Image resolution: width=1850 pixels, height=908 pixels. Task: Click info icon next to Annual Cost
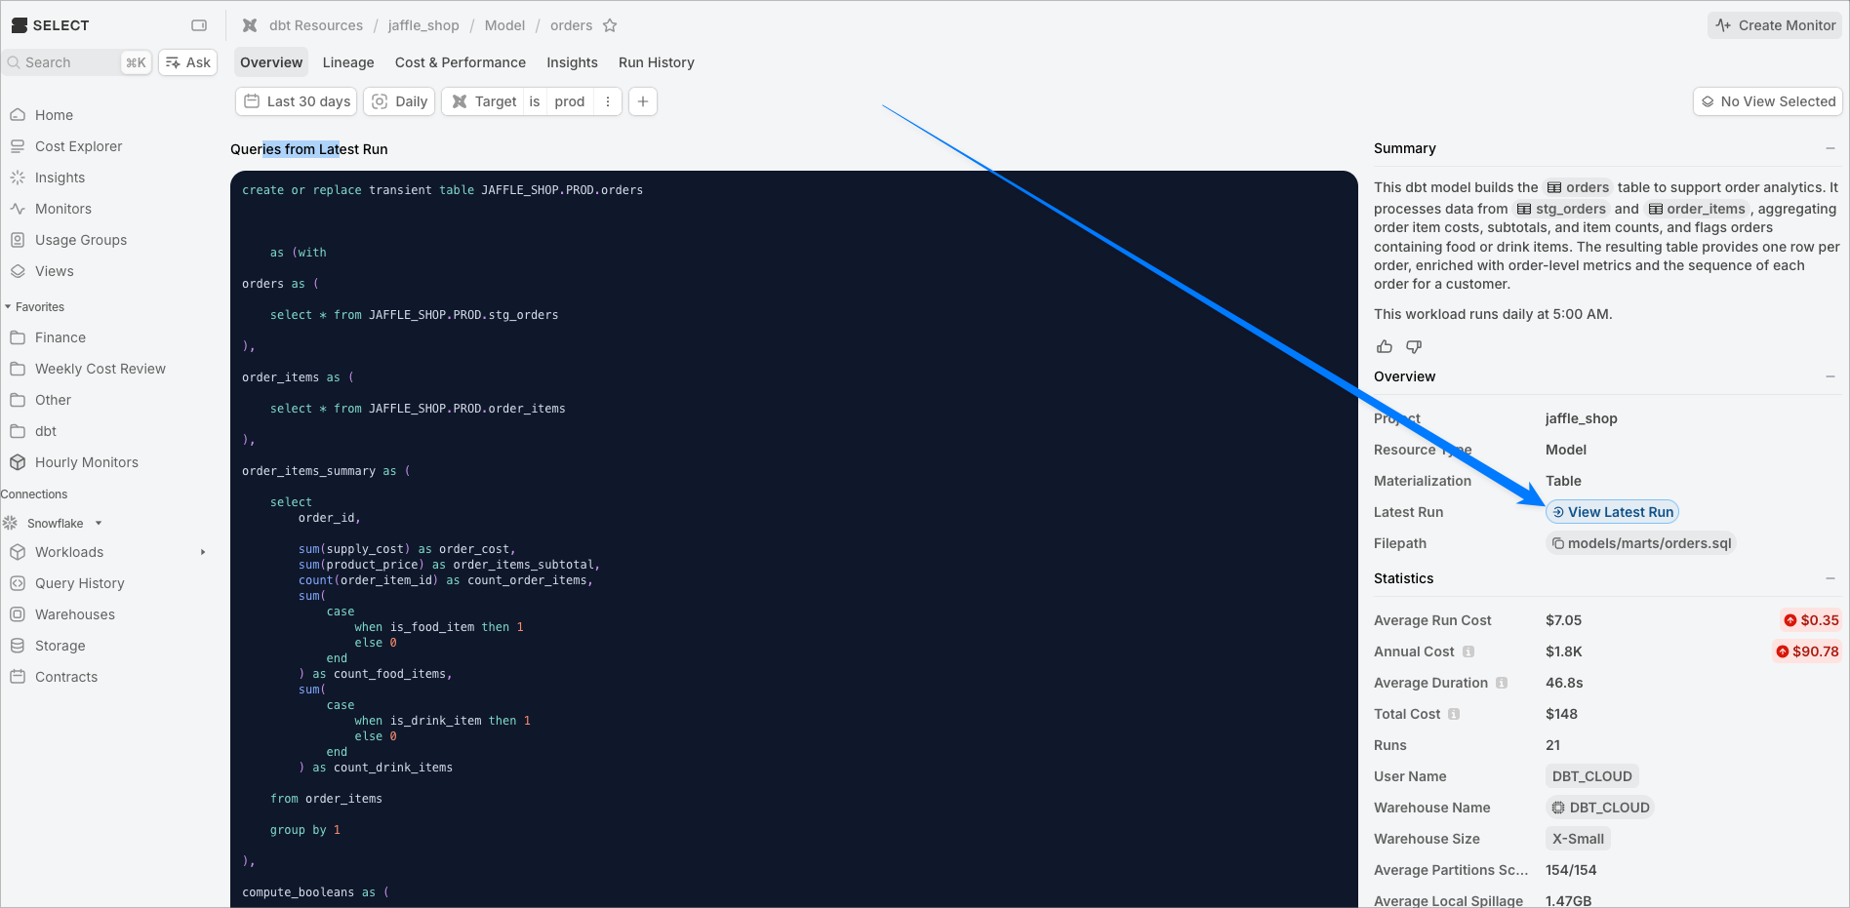coord(1468,651)
